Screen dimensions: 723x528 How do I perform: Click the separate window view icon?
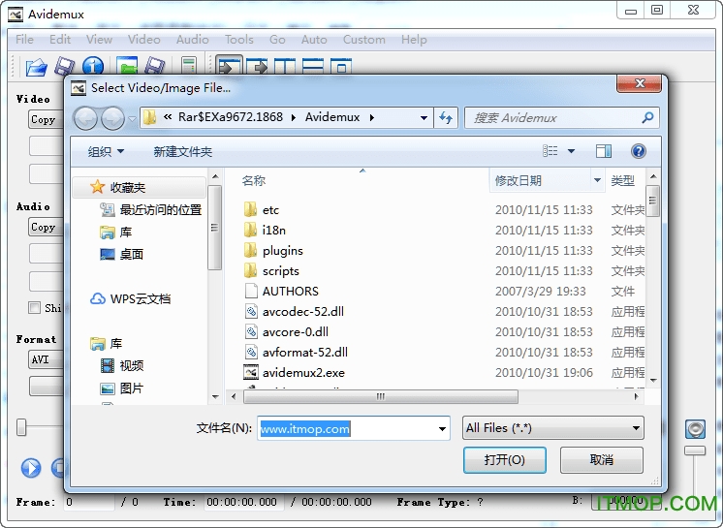[x=341, y=67]
